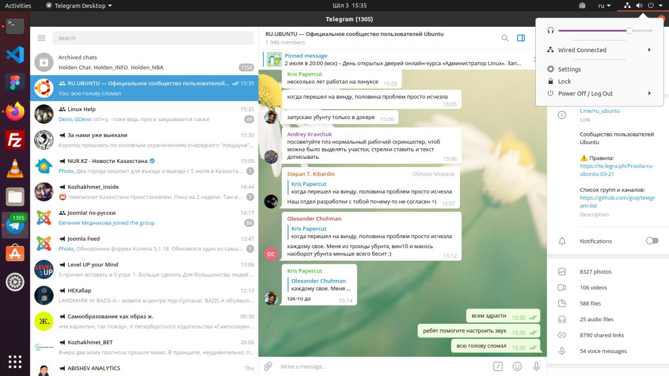Select Lock in the system menu
The image size is (669, 376).
599,81
